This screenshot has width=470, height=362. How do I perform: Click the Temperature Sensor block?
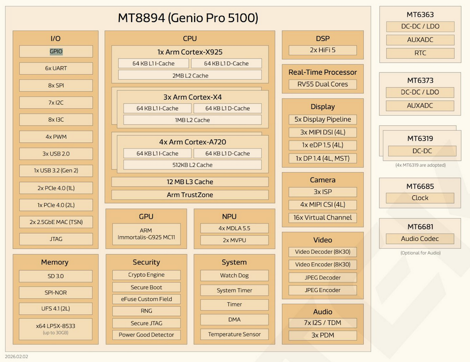point(234,334)
